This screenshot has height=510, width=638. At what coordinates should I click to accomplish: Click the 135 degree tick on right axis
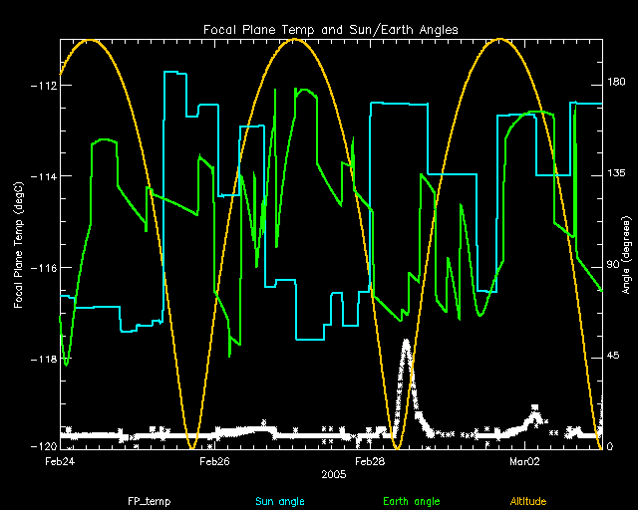[x=618, y=174]
